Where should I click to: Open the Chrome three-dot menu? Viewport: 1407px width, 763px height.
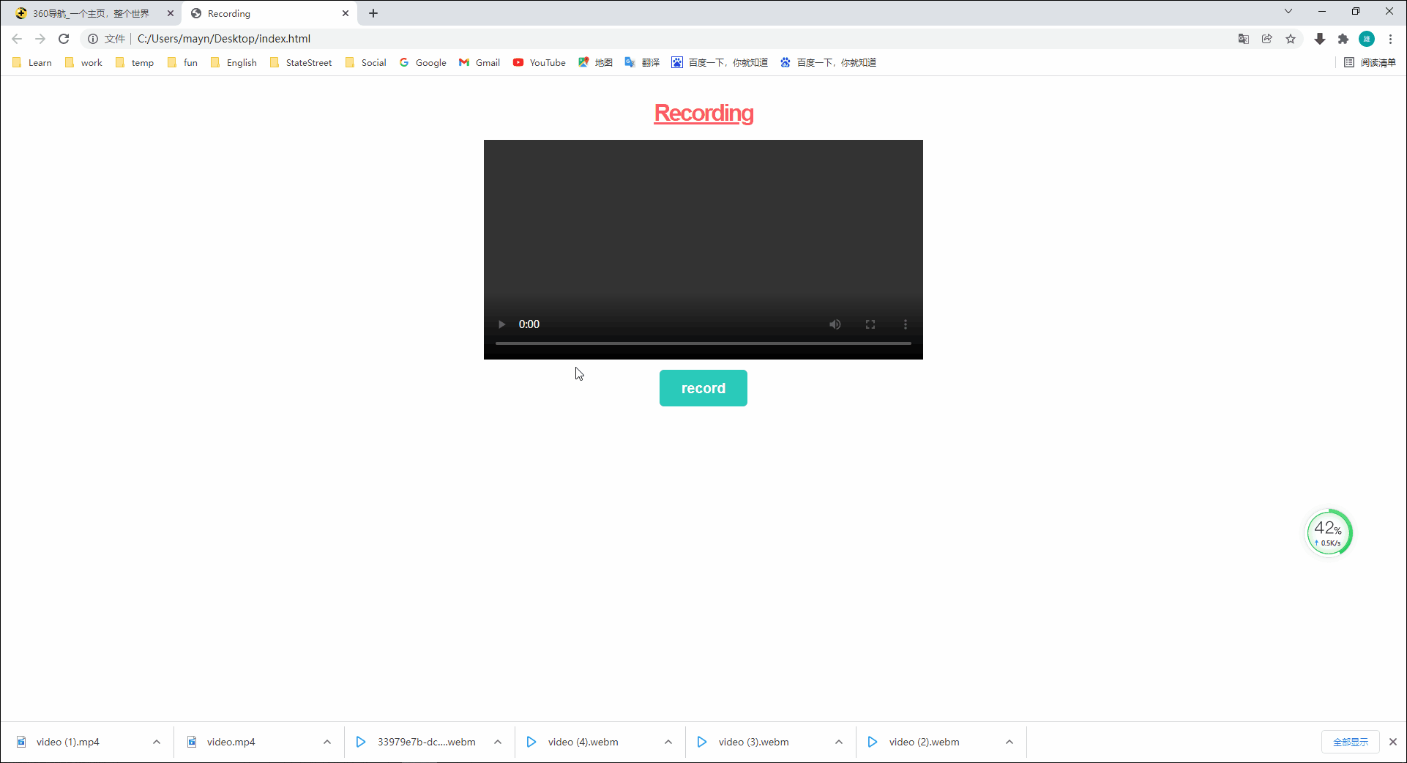(x=1391, y=39)
